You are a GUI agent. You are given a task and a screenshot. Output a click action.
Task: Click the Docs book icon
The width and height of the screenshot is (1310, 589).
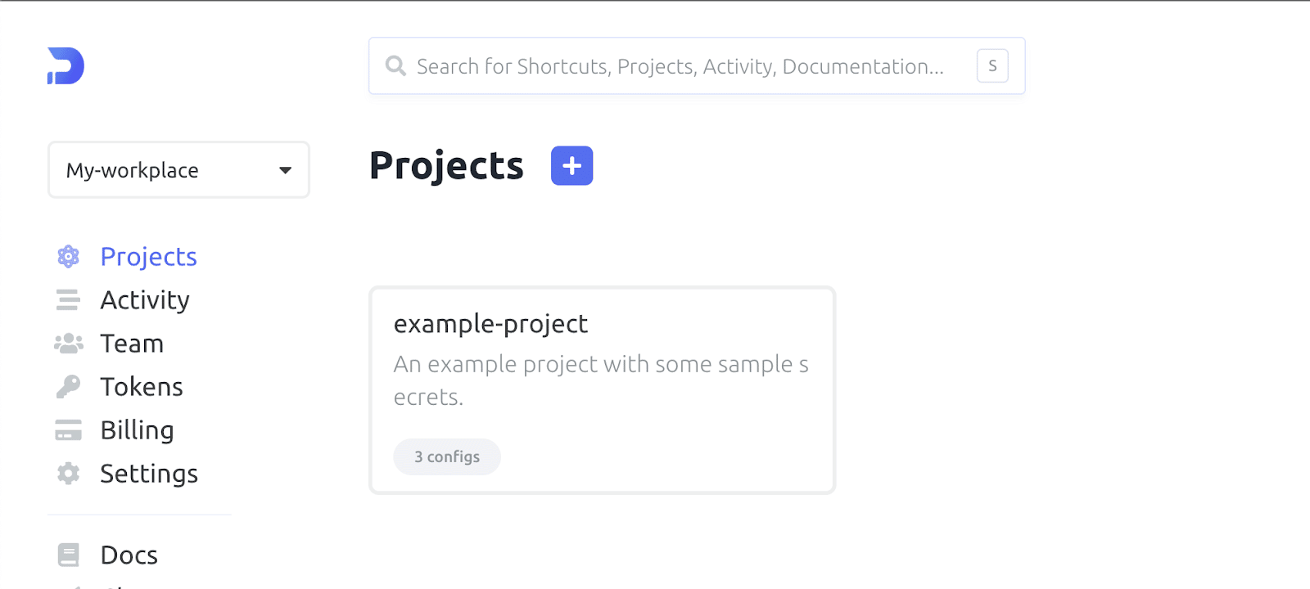pos(69,555)
